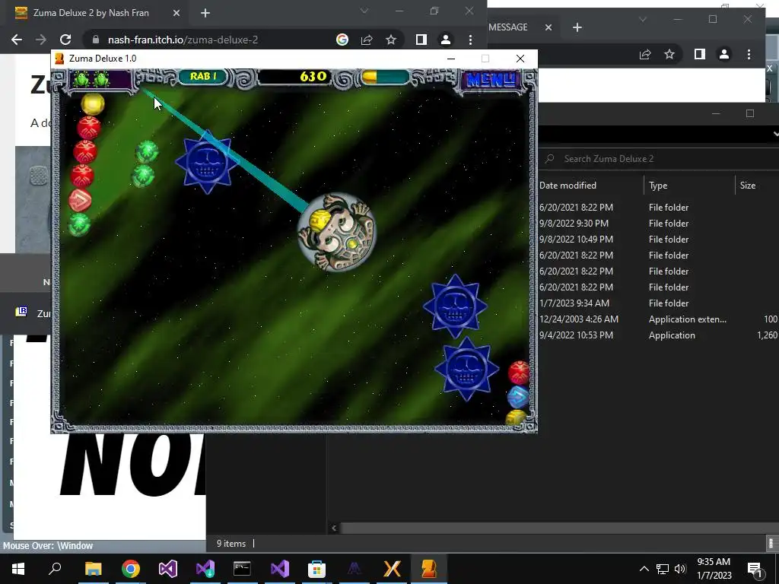Screen dimensions: 779x584
Task: Click the Zuma progress bar gauge
Action: click(385, 77)
